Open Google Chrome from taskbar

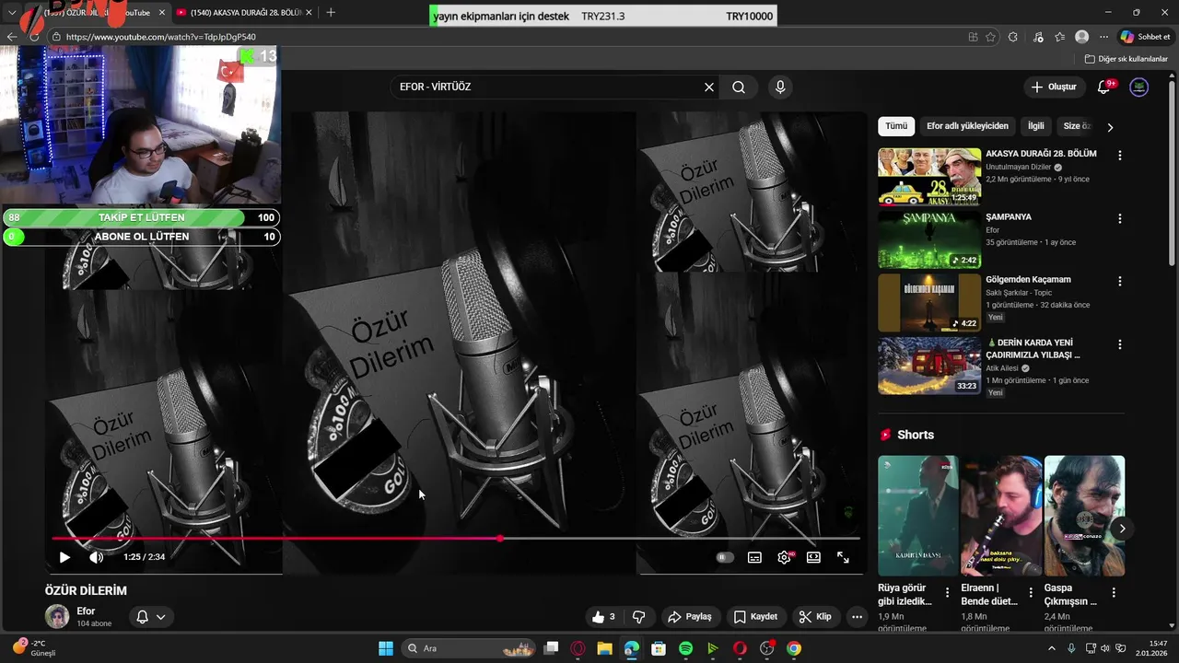pos(794,648)
